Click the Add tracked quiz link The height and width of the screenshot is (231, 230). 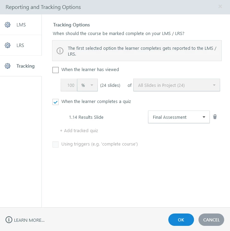click(x=79, y=131)
